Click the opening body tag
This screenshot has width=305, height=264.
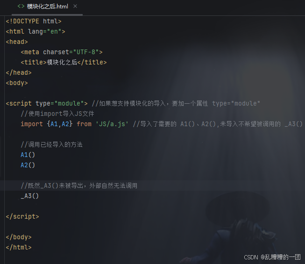click(17, 83)
